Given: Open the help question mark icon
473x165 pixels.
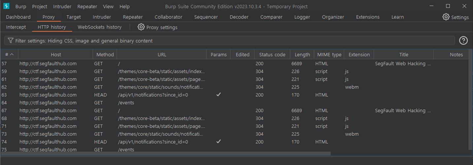Looking at the screenshot, I should tap(463, 40).
